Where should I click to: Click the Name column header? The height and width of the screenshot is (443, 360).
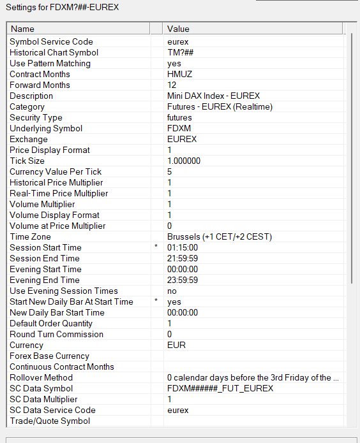(x=79, y=29)
